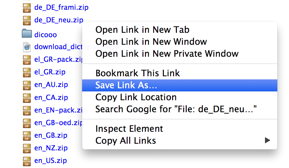
Task: Choose Search Google for the file name
Action: click(176, 109)
